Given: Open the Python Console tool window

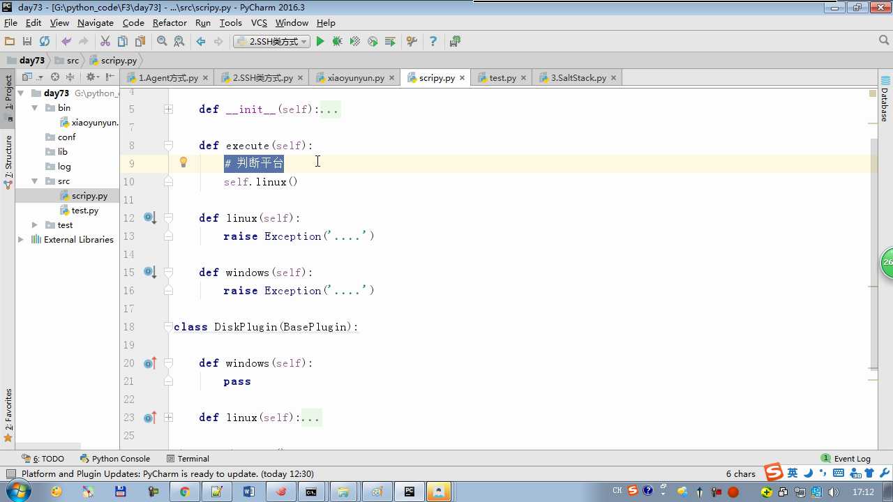Looking at the screenshot, I should 115,459.
